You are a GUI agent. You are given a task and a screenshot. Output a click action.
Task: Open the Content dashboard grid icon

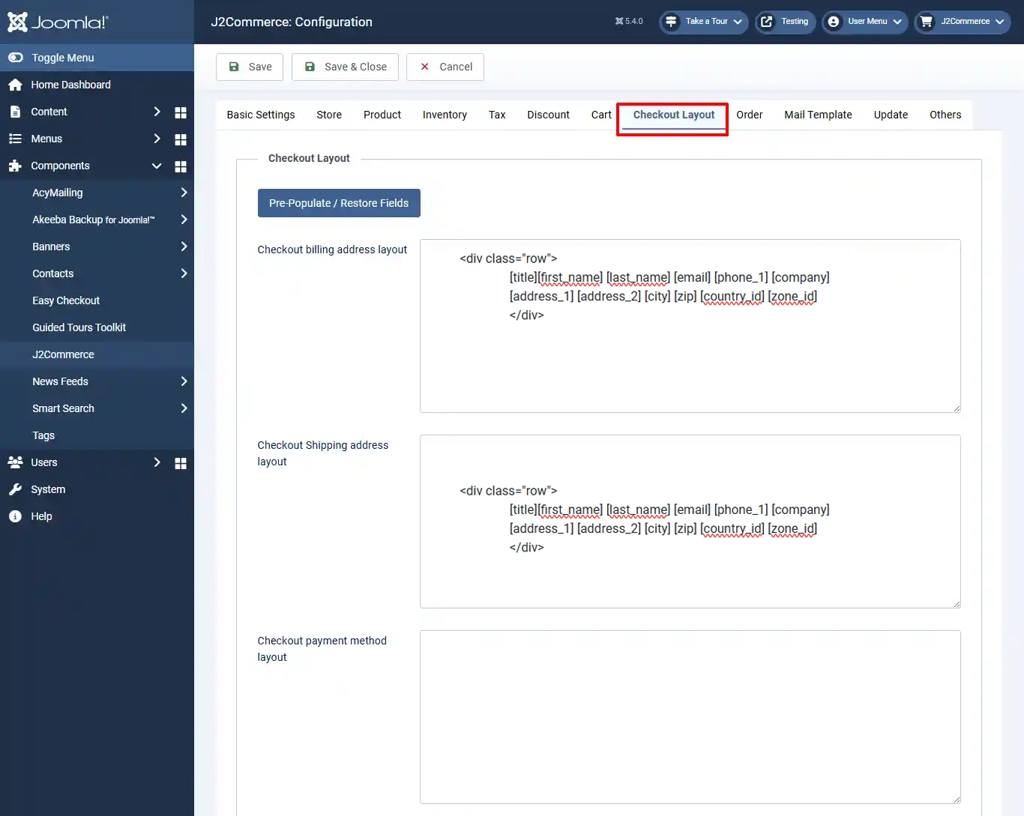pyautogui.click(x=181, y=112)
